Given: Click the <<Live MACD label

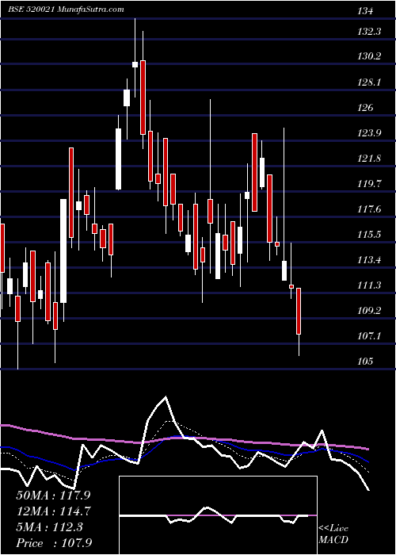Looking at the screenshot, I should click(x=333, y=534).
